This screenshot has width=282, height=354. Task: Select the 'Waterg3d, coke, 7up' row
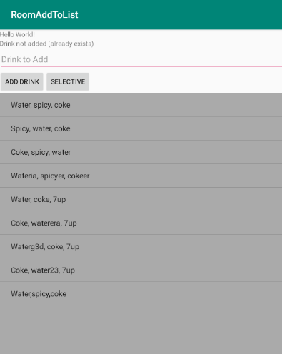pyautogui.click(x=141, y=246)
